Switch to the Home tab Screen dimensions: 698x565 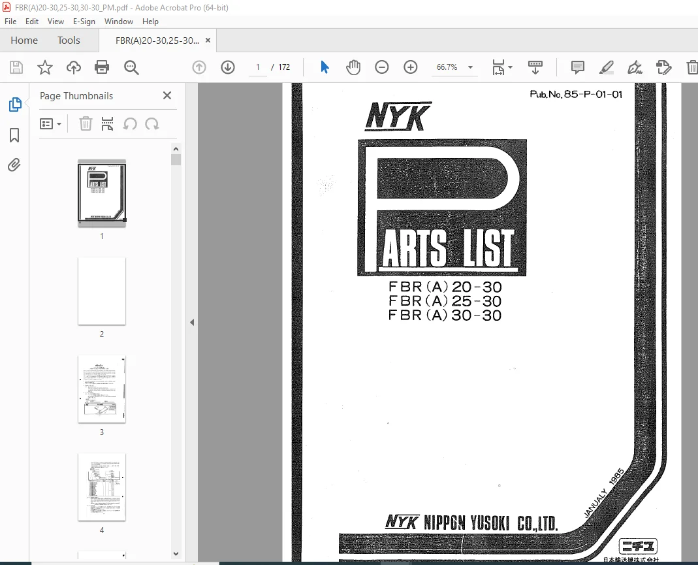pos(24,40)
